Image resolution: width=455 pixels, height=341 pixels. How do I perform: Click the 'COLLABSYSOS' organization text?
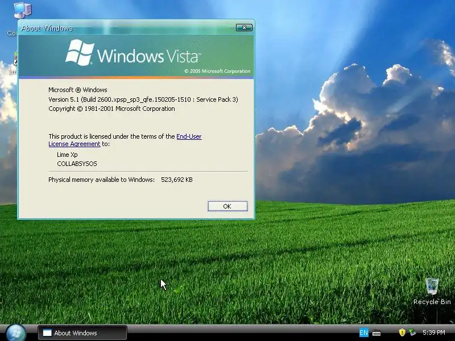(77, 164)
